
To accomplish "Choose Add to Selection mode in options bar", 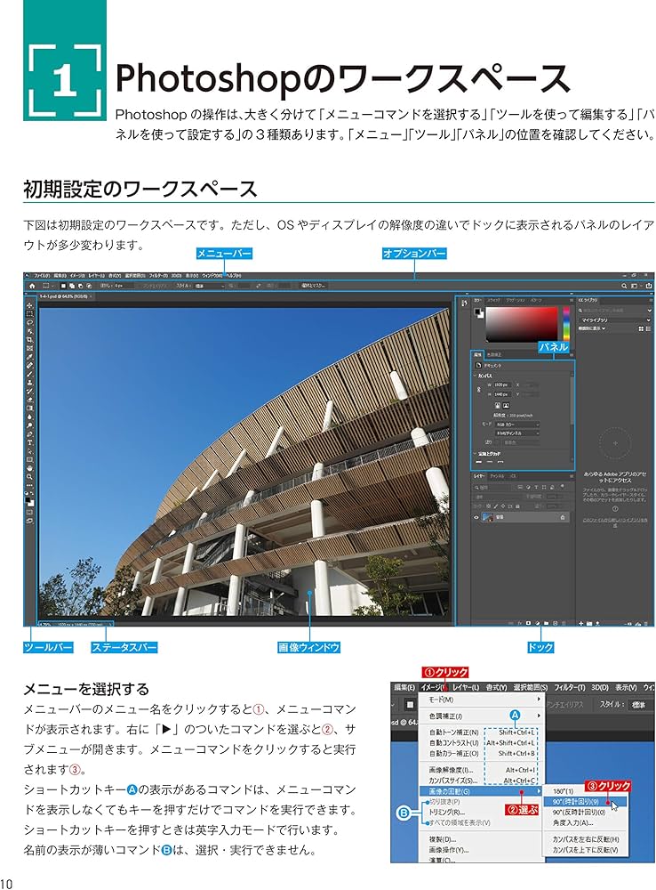I will pos(72,286).
